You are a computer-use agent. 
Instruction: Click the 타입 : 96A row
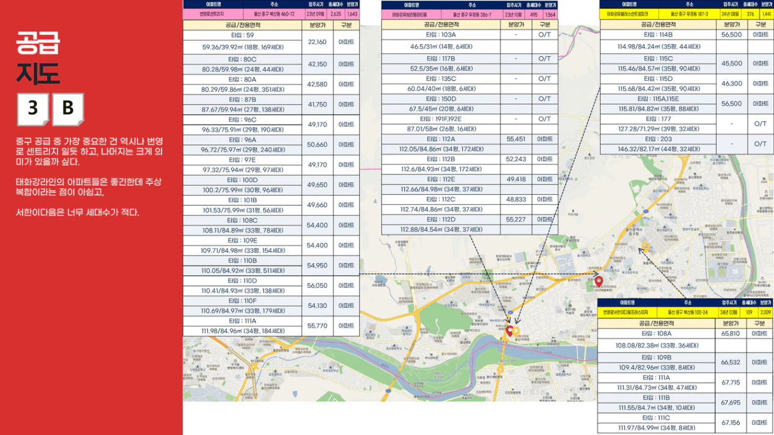241,139
